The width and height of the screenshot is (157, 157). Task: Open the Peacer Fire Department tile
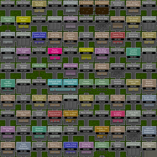(x=118, y=35)
